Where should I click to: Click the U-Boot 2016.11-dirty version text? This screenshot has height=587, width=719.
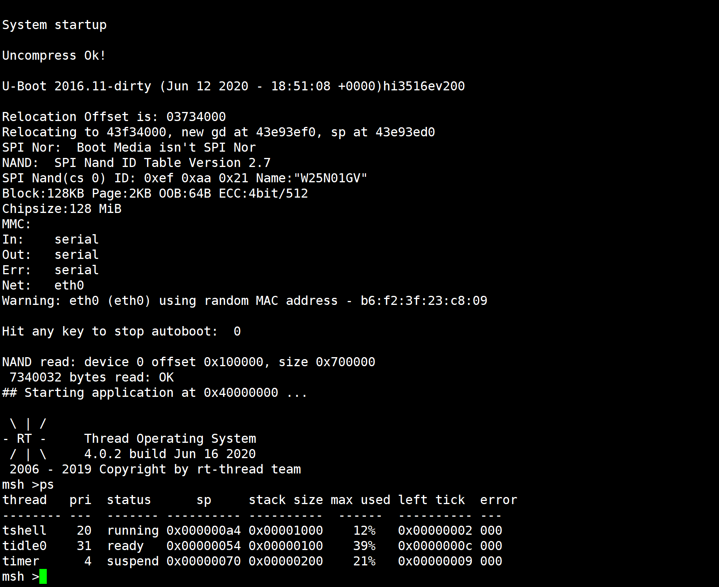[77, 86]
